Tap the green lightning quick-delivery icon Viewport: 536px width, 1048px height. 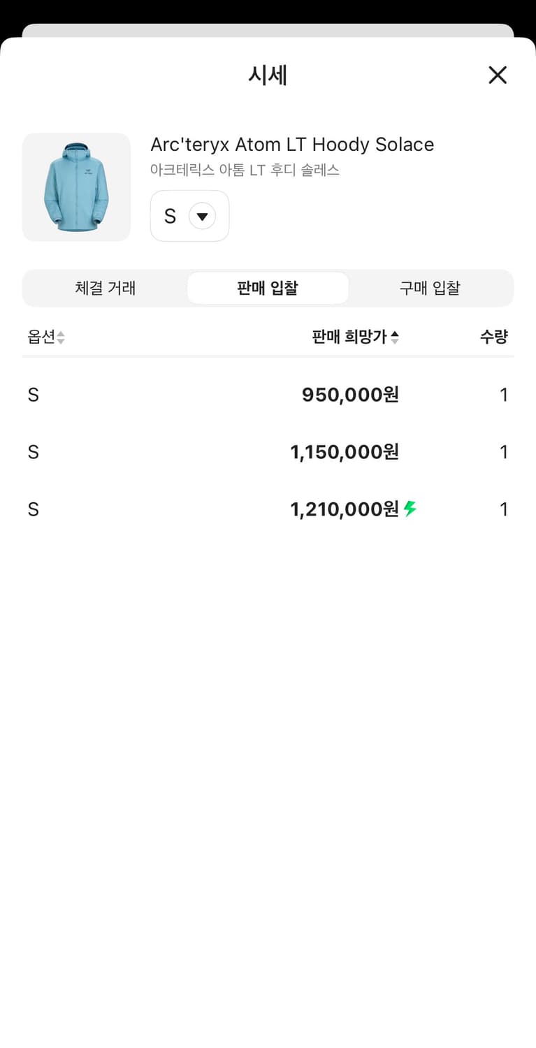point(410,509)
